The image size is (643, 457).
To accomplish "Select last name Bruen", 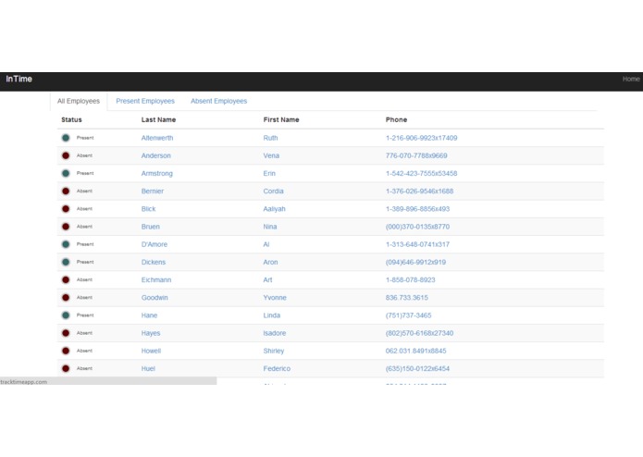I will 151,227.
